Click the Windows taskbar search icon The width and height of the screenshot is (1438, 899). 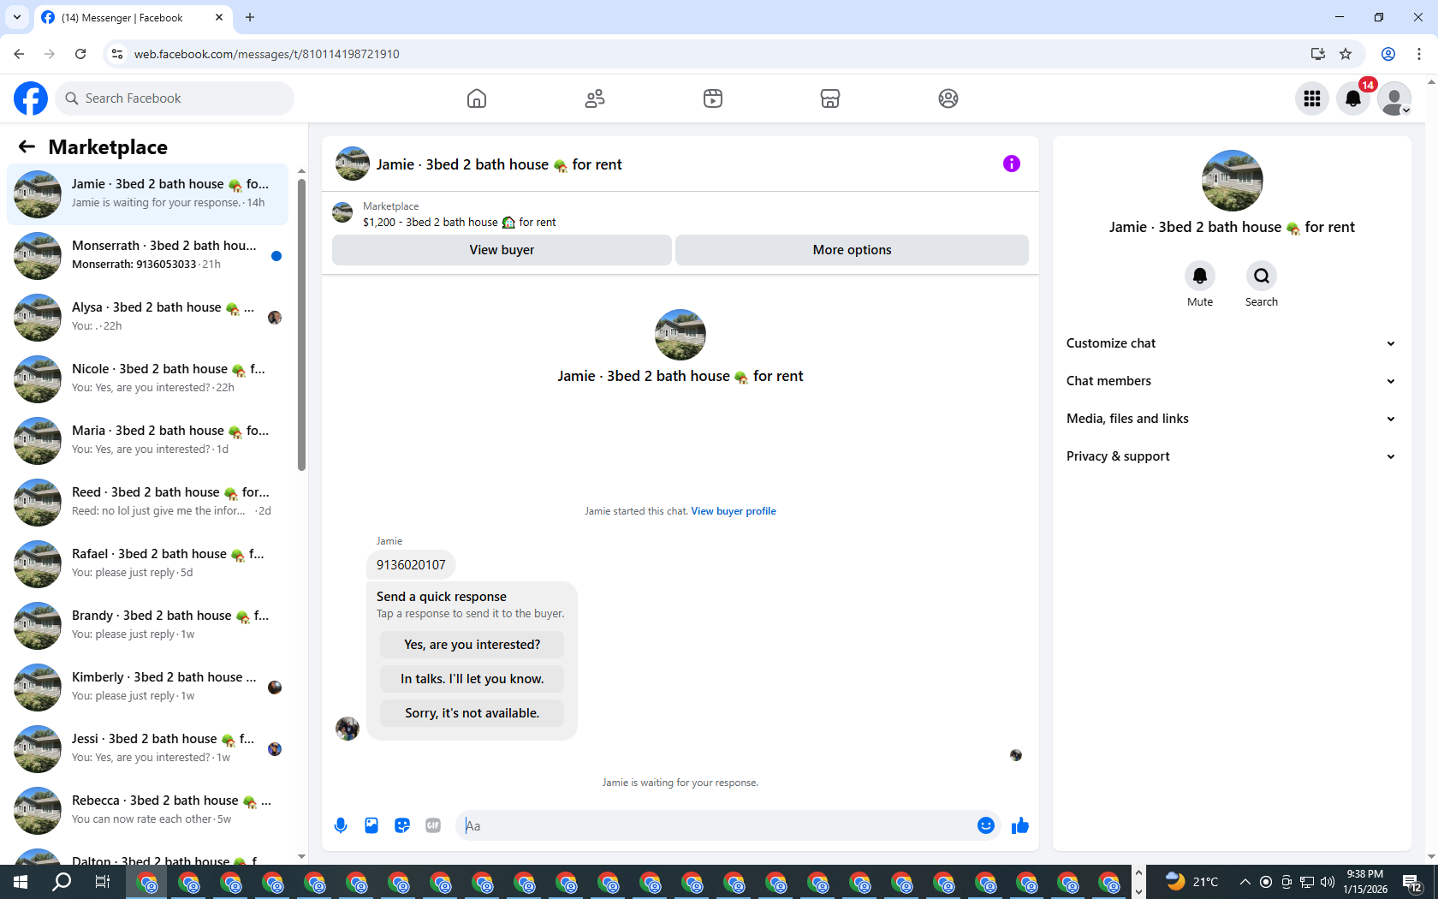(62, 882)
